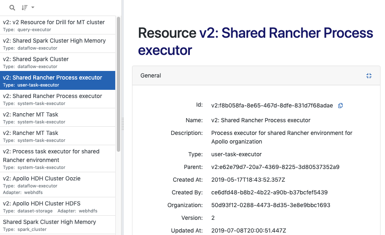The height and width of the screenshot is (235, 385).
Task: Click the Resource page title heading
Action: tap(255, 41)
